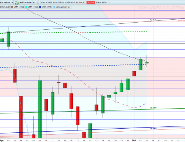Click the green candle of April 30
This screenshot has width=185, height=142.
(128, 84)
